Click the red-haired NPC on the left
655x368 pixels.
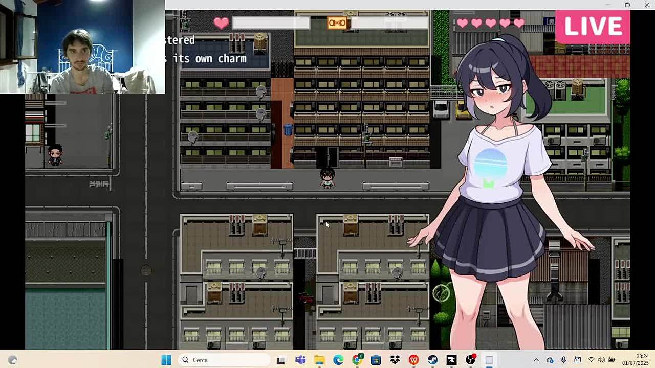point(55,155)
